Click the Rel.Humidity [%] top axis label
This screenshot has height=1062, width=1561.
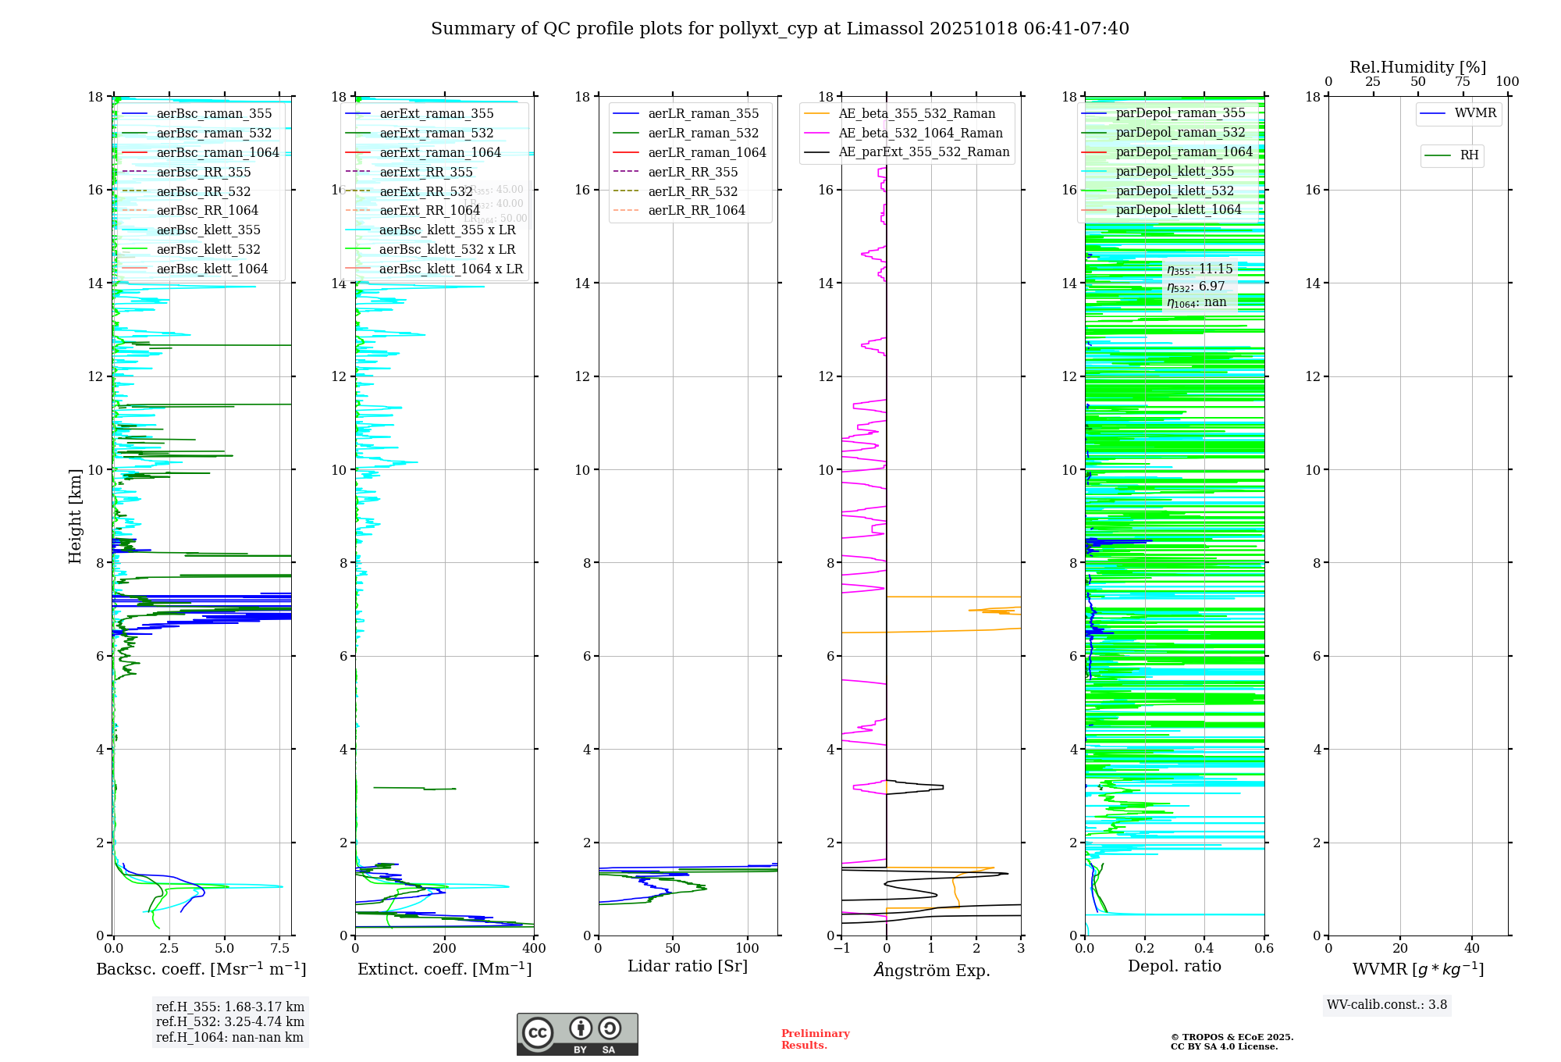pyautogui.click(x=1417, y=67)
